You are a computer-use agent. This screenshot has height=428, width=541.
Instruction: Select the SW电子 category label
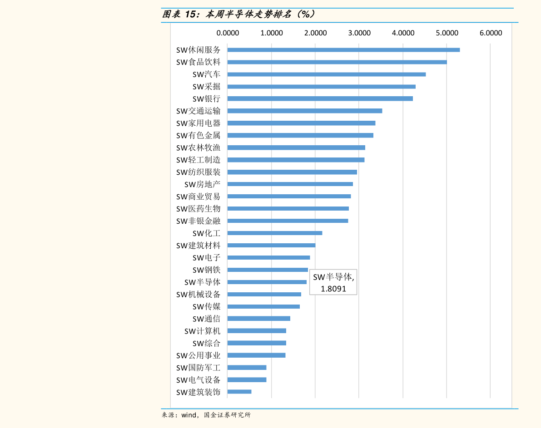(206, 258)
